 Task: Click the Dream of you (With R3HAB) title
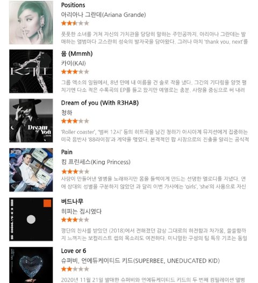coord(100,103)
